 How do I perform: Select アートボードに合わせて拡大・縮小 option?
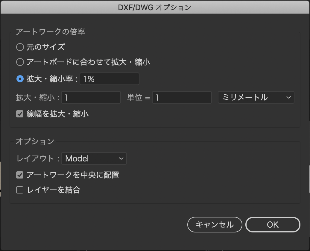tap(20, 62)
